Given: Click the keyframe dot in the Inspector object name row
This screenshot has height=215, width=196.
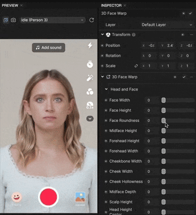Looking at the screenshot, I should point(183,13).
